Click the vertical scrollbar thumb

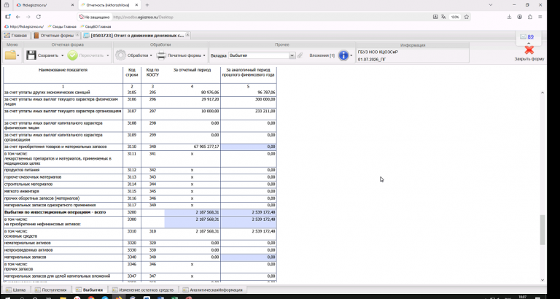click(542, 230)
